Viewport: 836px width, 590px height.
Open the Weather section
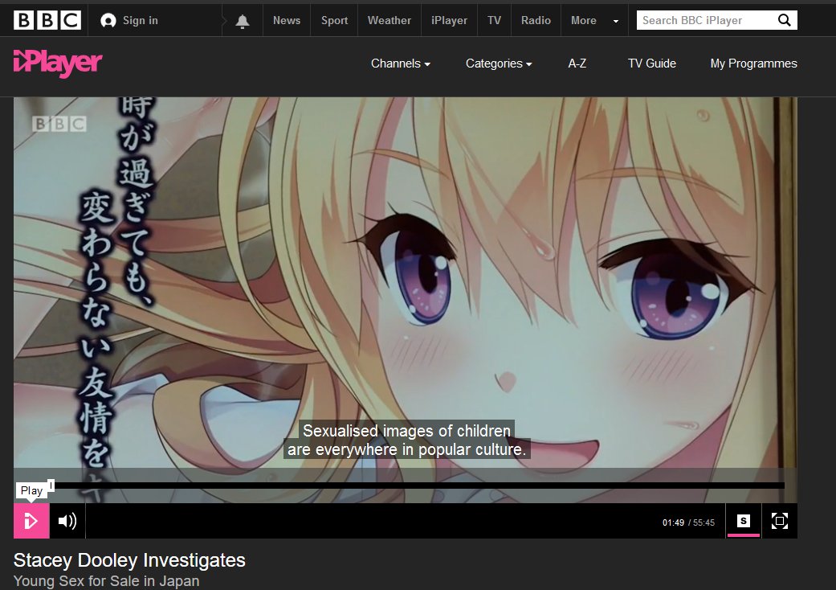coord(389,20)
